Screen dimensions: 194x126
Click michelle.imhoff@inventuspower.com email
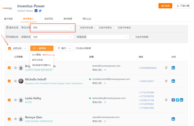pyautogui.click(x=111, y=79)
